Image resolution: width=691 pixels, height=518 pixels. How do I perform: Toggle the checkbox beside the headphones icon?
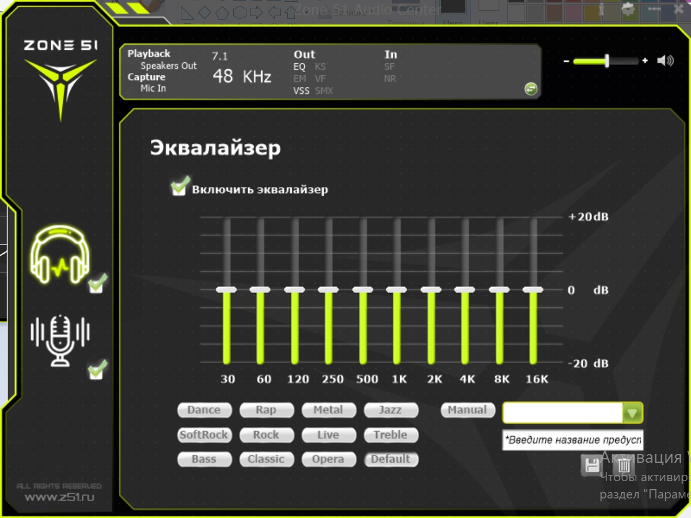(x=97, y=283)
